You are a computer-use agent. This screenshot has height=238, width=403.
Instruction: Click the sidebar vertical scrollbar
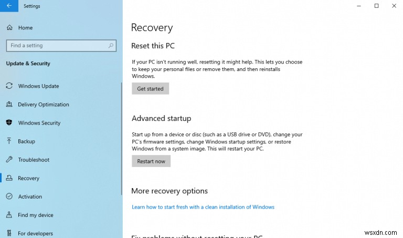coord(122,138)
